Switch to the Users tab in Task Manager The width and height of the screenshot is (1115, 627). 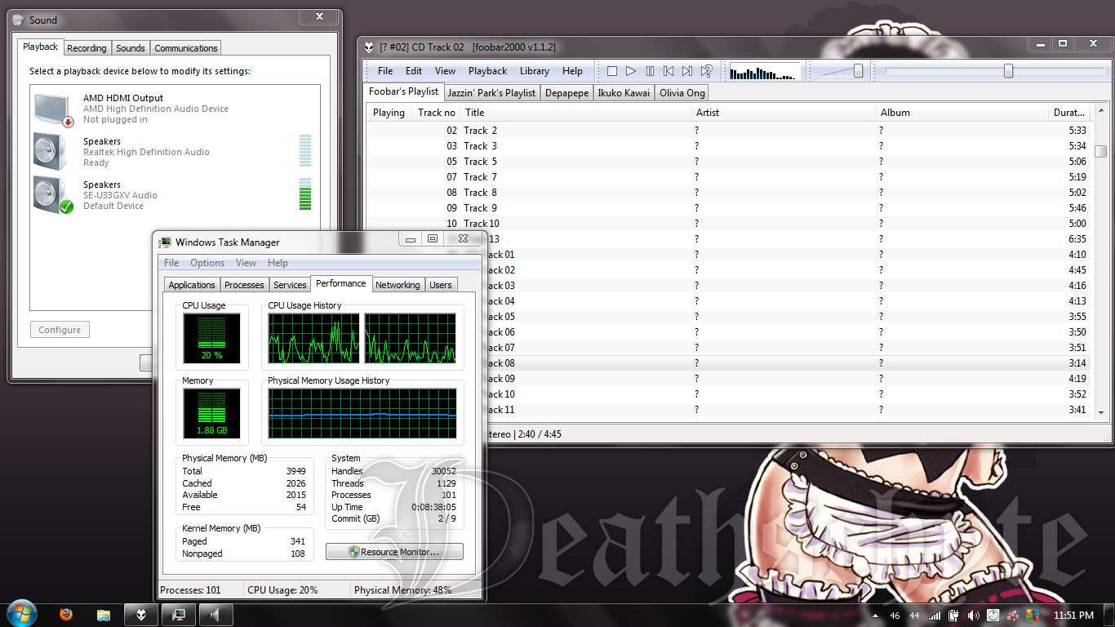point(441,285)
